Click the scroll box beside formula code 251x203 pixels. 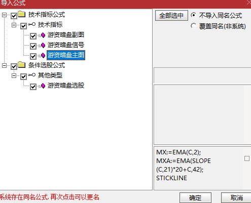pyautogui.click(x=247, y=158)
